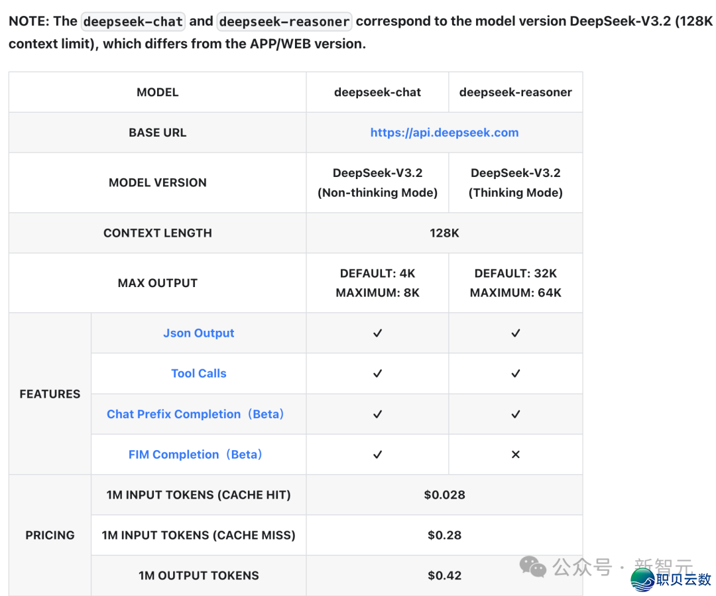Click the cross mark for FIM Completion under deepseek-reasoner

point(516,455)
